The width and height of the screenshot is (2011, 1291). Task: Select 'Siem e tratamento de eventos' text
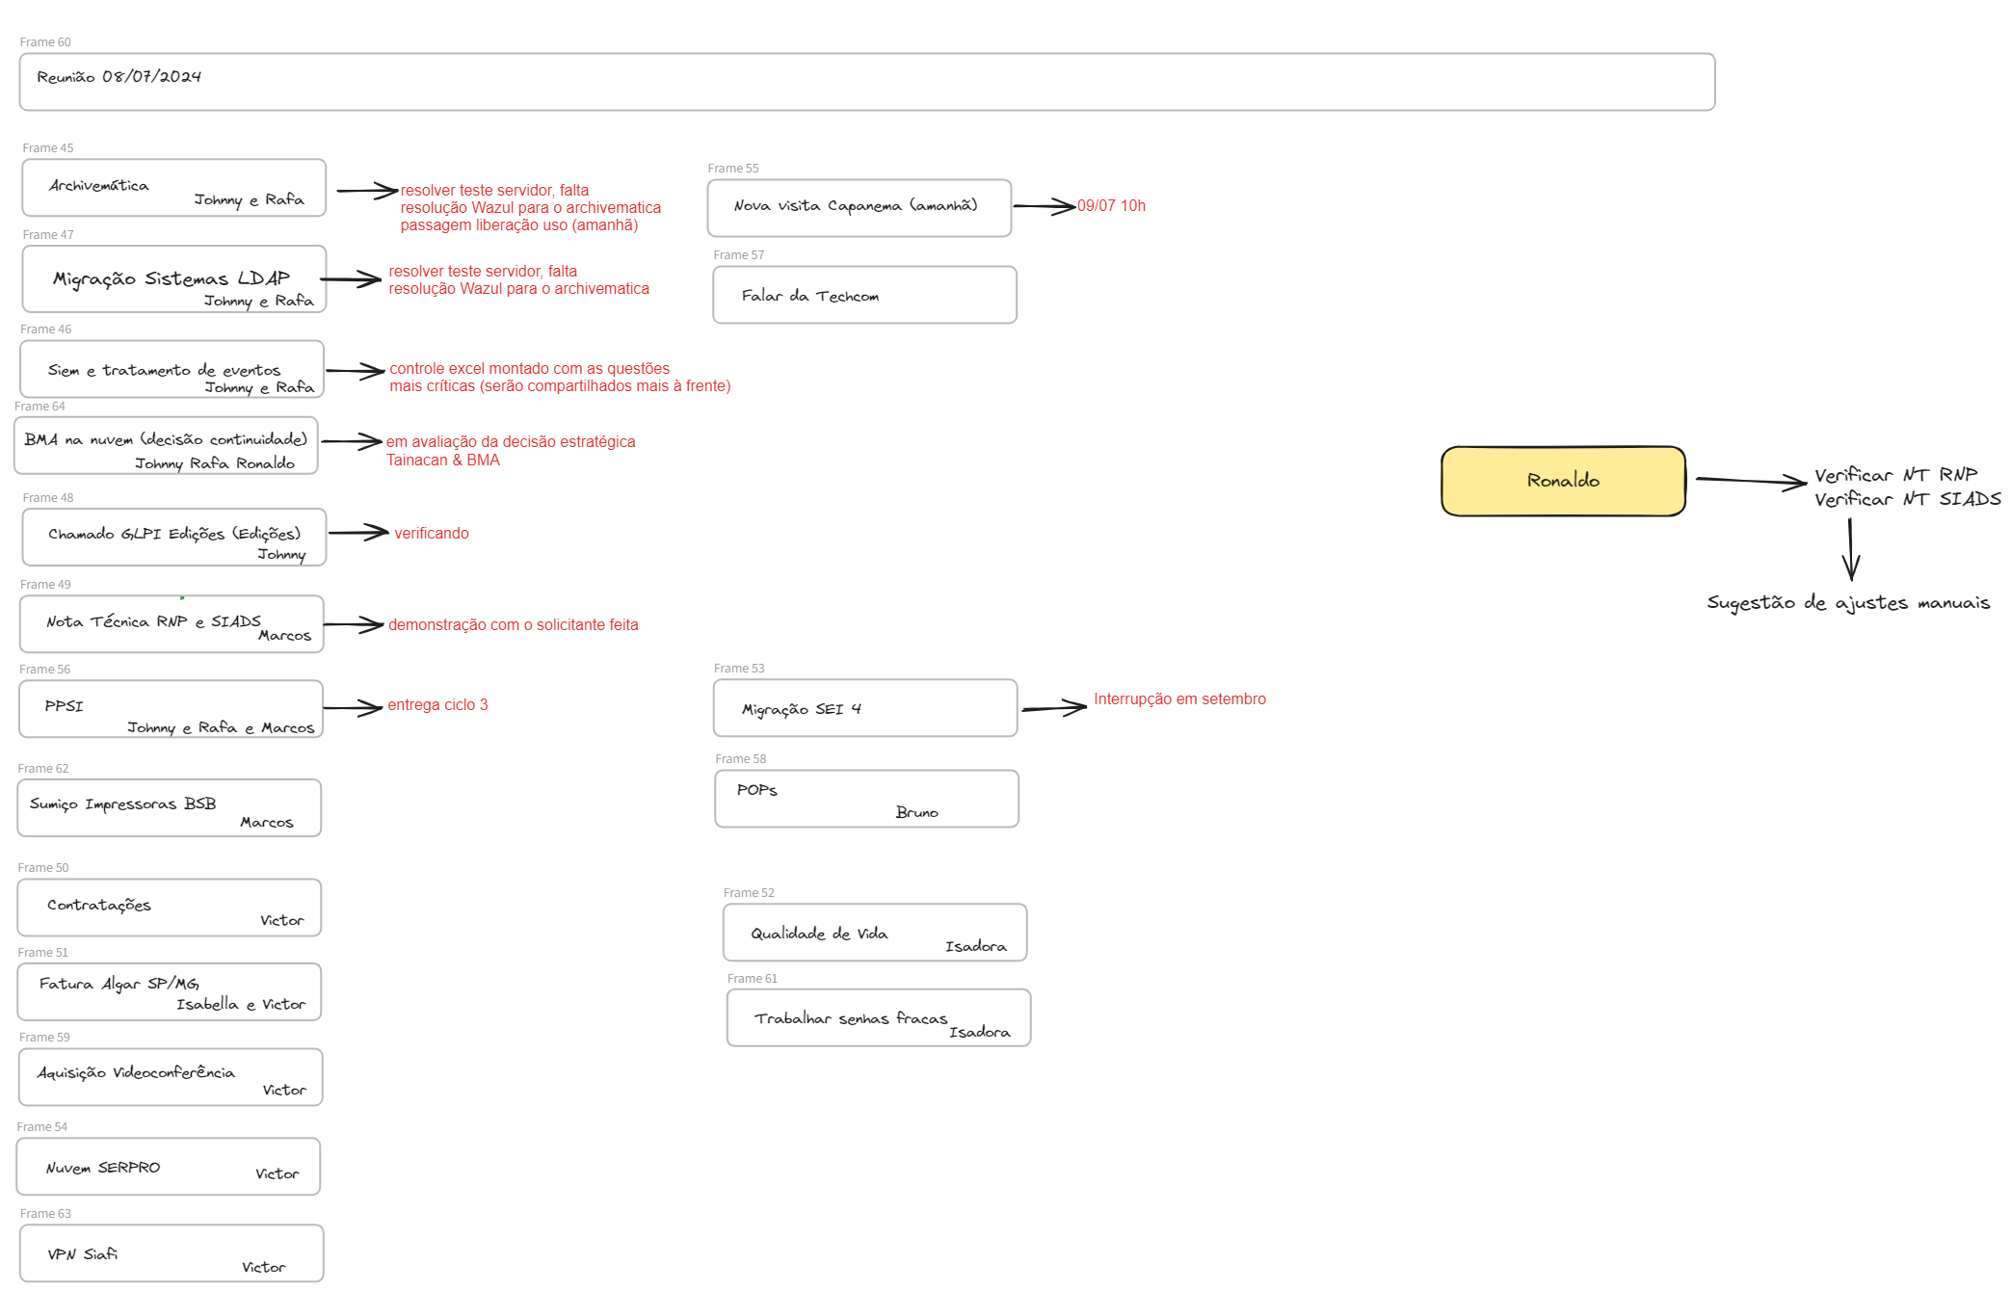tap(165, 370)
